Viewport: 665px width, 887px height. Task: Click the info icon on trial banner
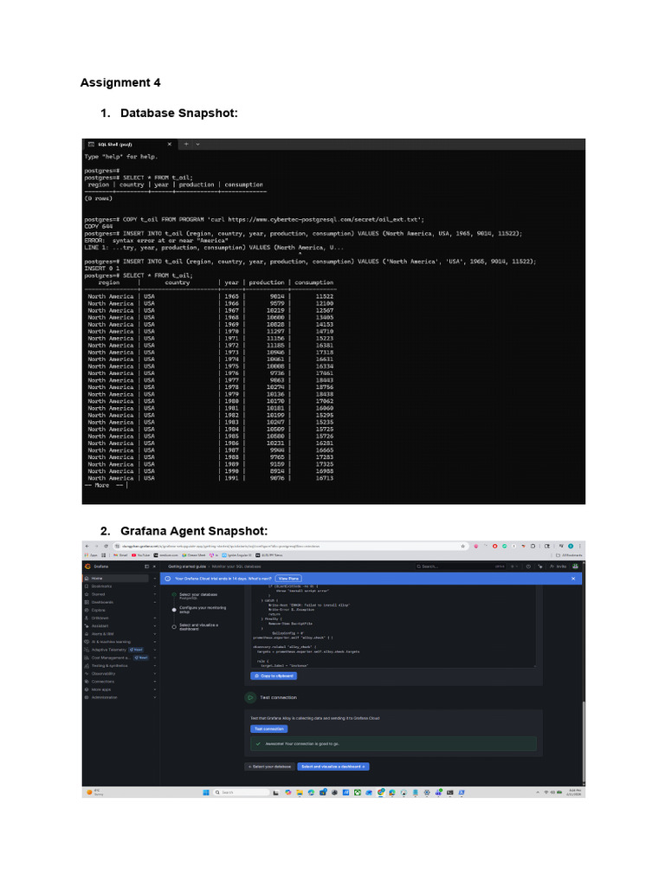click(x=167, y=579)
